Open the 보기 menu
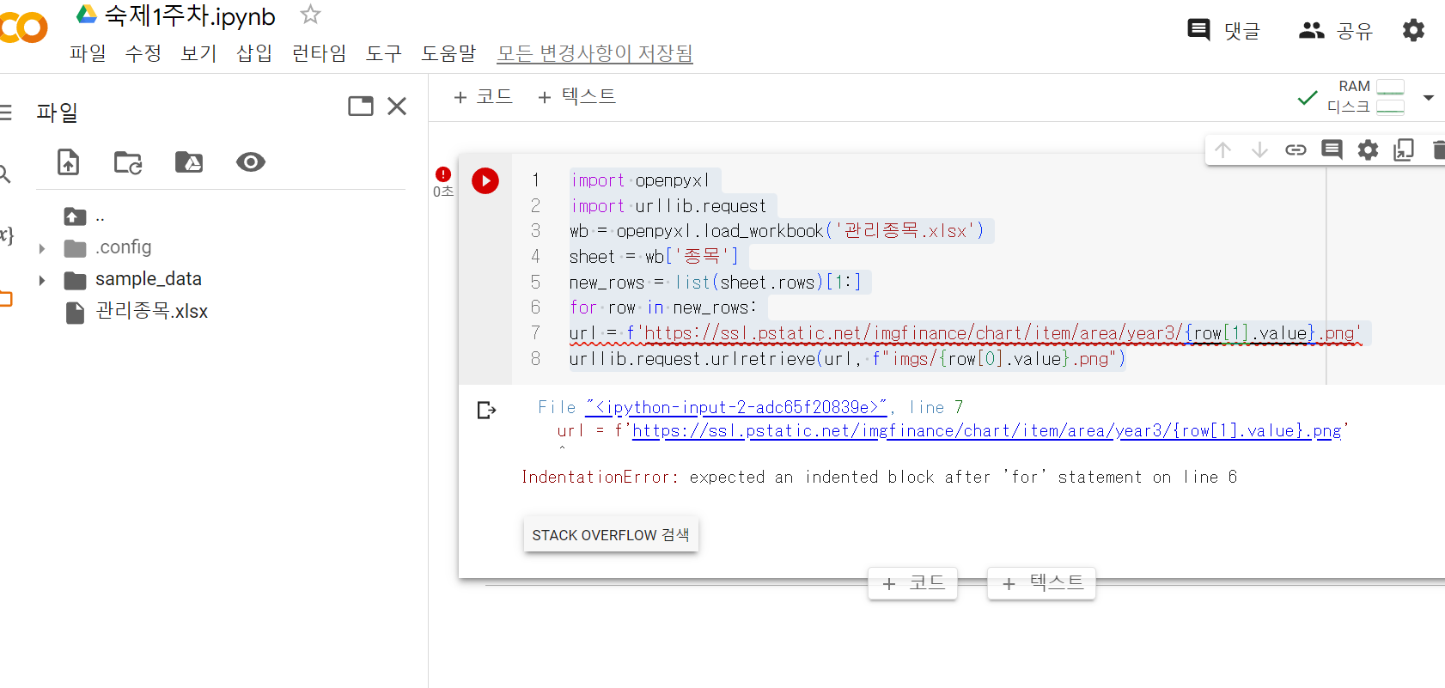 point(198,53)
